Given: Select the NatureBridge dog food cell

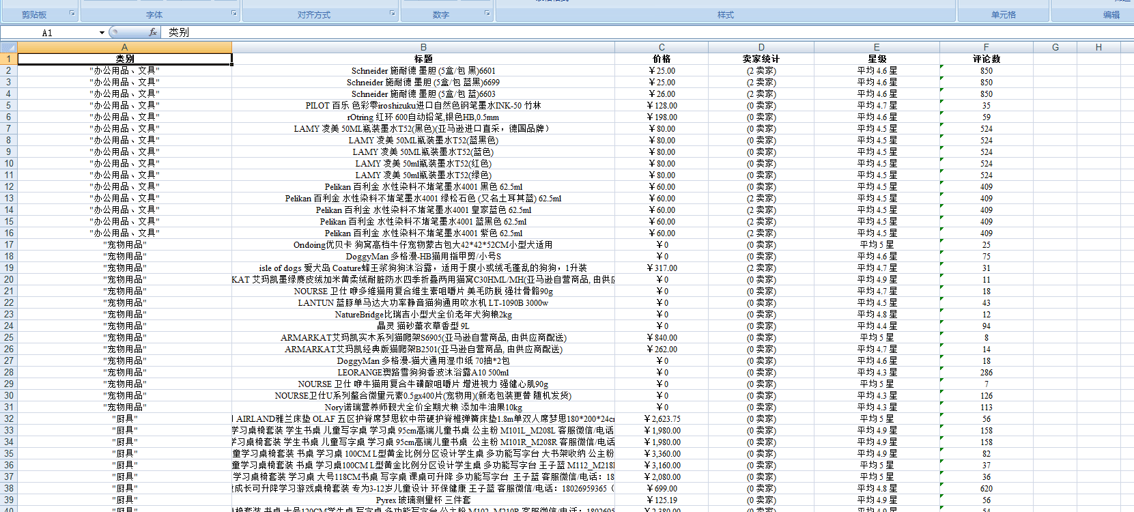Looking at the screenshot, I should coord(423,314).
